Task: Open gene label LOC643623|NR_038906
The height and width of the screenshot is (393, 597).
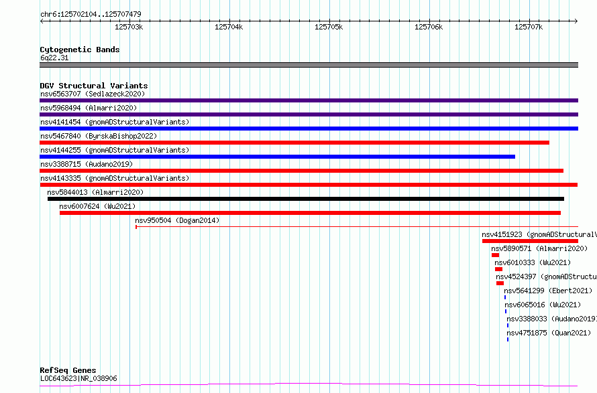Action: point(78,378)
